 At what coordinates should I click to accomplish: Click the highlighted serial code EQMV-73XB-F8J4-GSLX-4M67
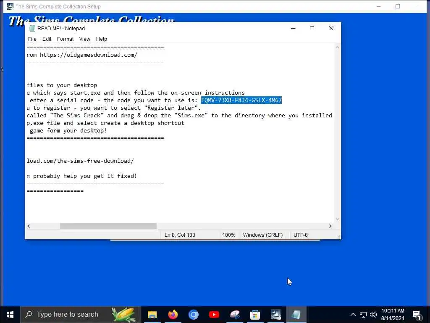[x=241, y=100]
